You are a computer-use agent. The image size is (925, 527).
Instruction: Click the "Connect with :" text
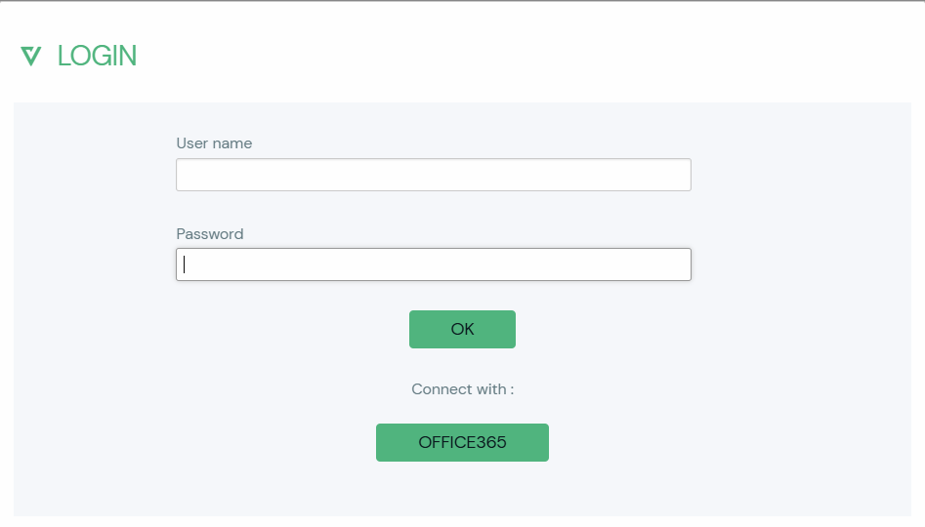pos(463,389)
